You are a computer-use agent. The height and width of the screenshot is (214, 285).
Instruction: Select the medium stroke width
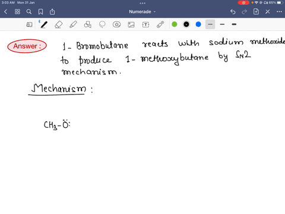click(x=222, y=24)
